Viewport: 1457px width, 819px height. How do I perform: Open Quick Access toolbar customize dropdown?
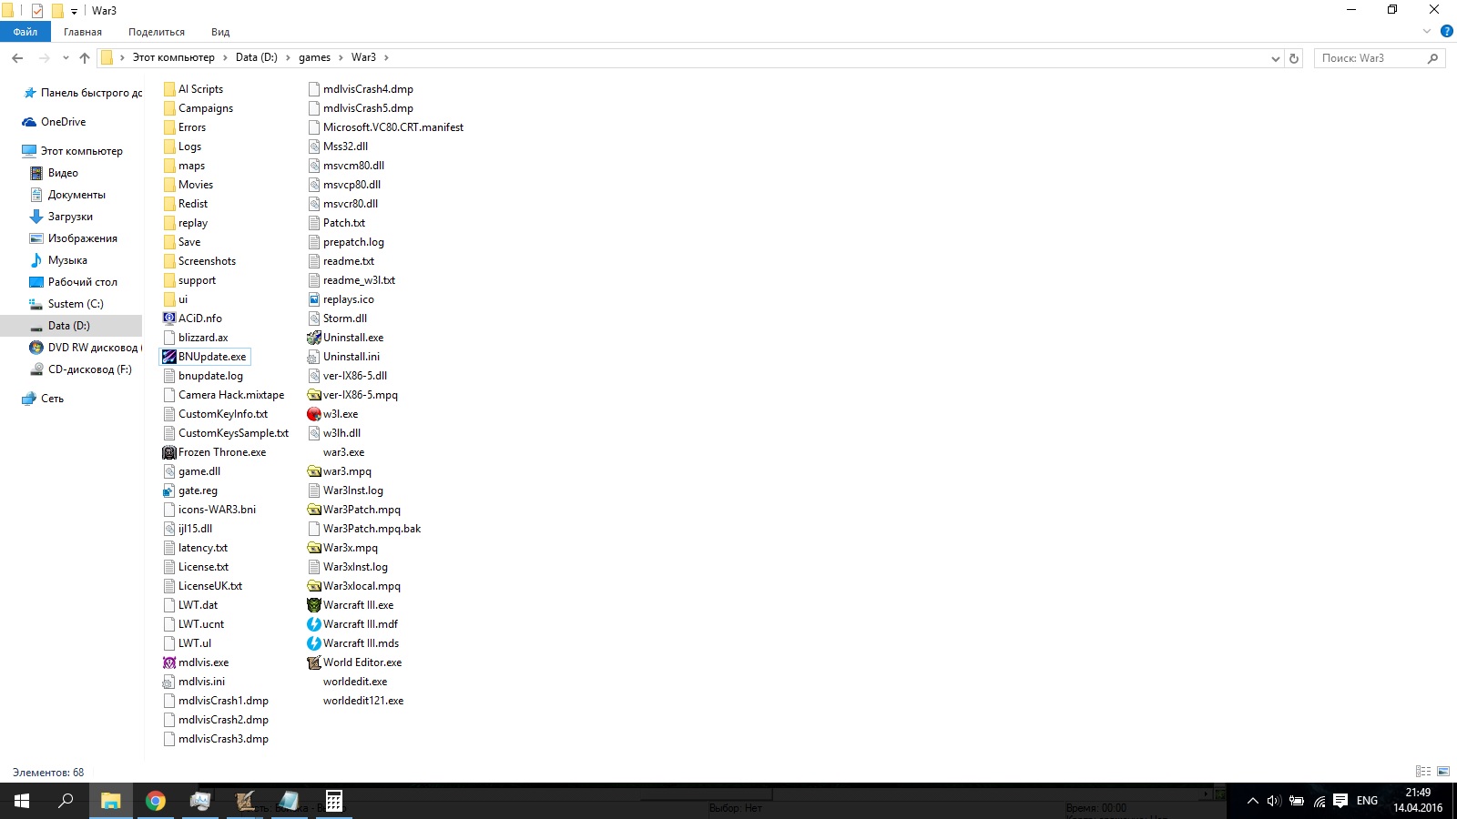click(x=74, y=11)
